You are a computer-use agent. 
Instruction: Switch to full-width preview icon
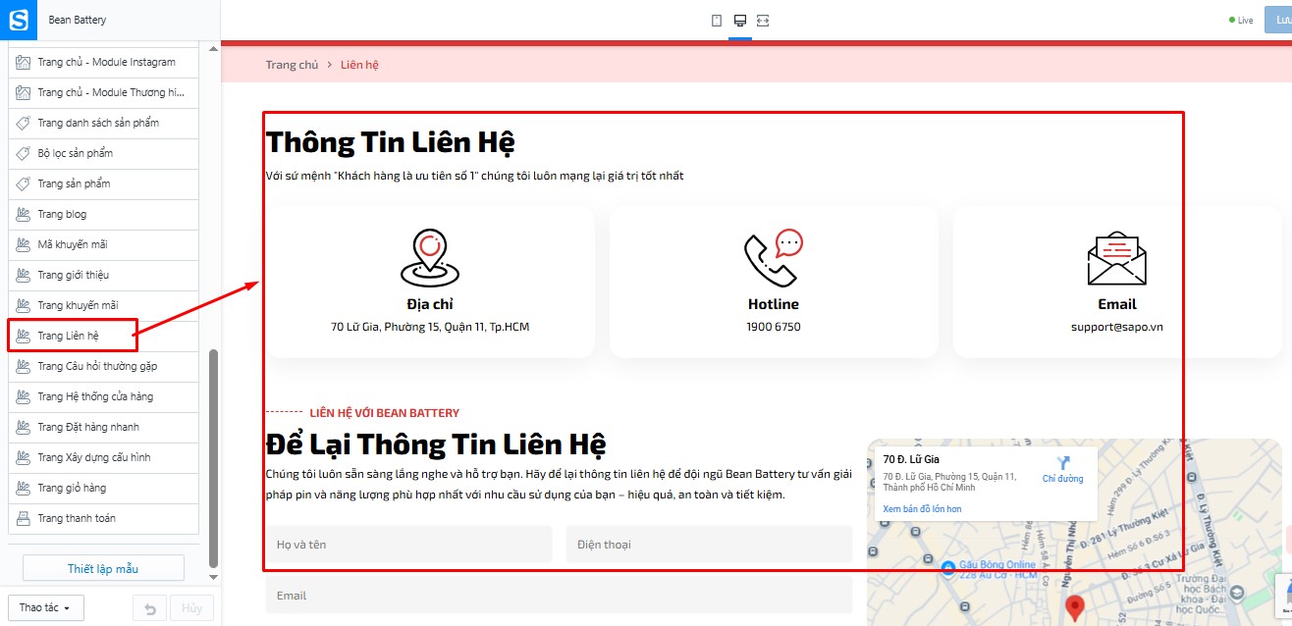click(763, 21)
